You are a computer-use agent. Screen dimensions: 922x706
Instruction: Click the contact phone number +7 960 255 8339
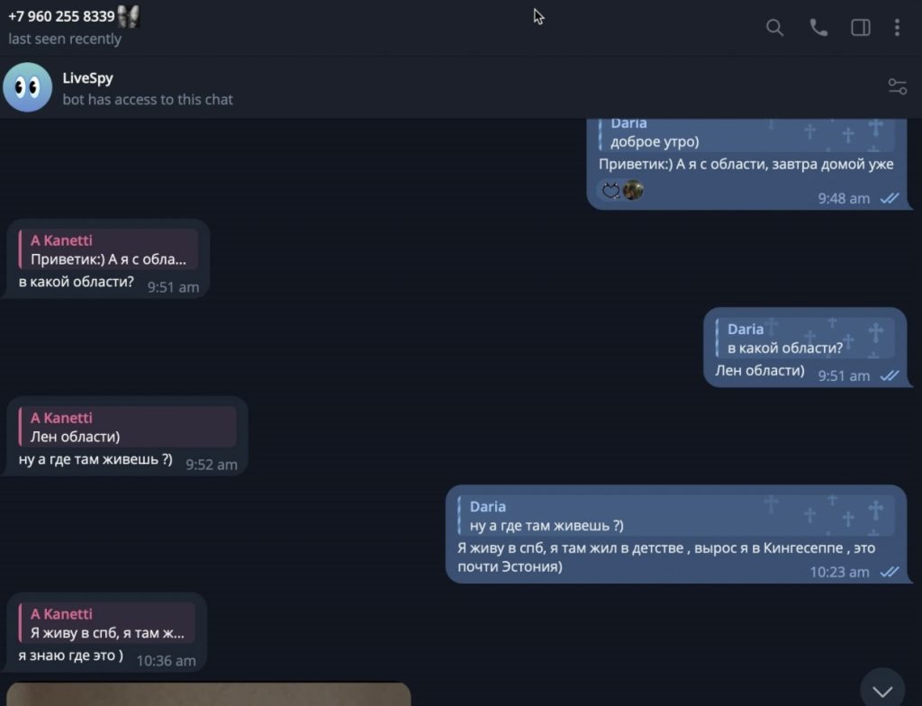point(61,16)
